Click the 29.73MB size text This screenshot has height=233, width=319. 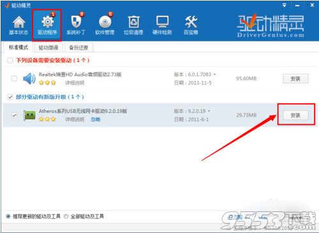[x=246, y=115]
